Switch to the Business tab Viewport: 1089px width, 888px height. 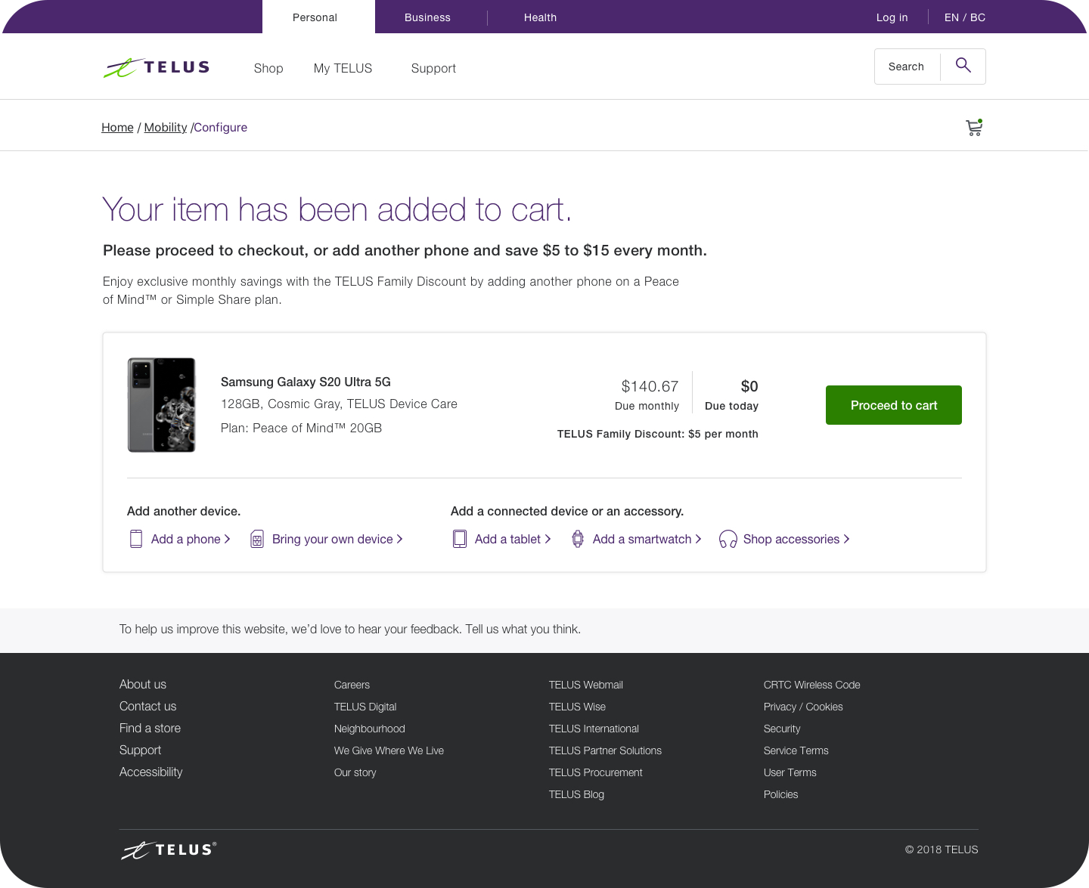click(427, 17)
